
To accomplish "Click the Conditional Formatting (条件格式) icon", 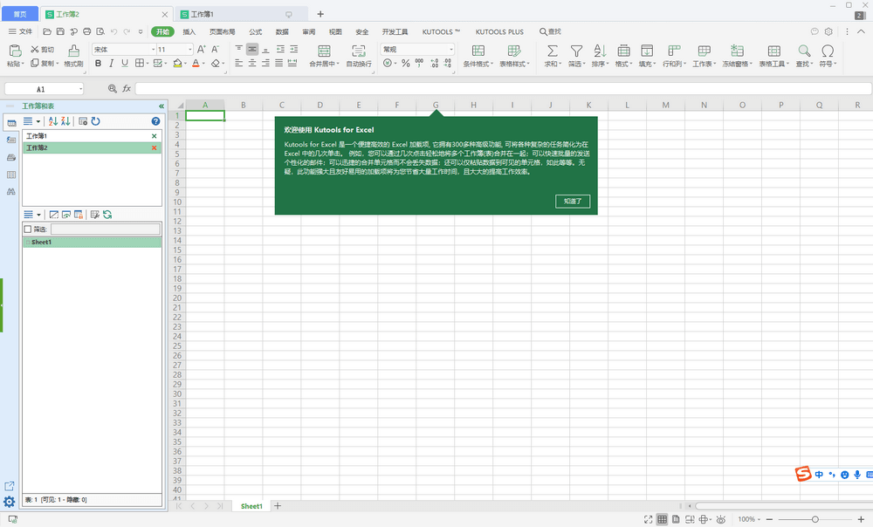I will point(478,51).
